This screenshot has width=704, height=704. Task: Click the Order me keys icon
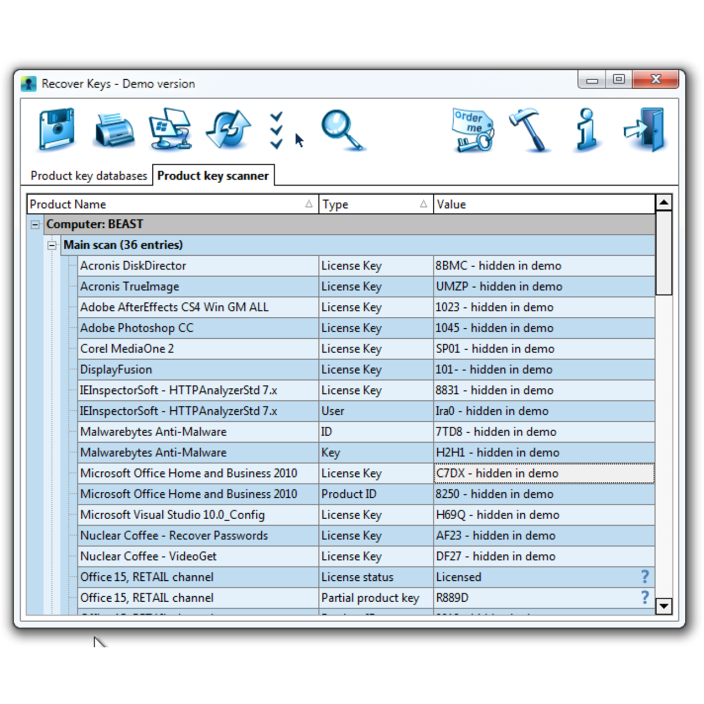pyautogui.click(x=473, y=130)
